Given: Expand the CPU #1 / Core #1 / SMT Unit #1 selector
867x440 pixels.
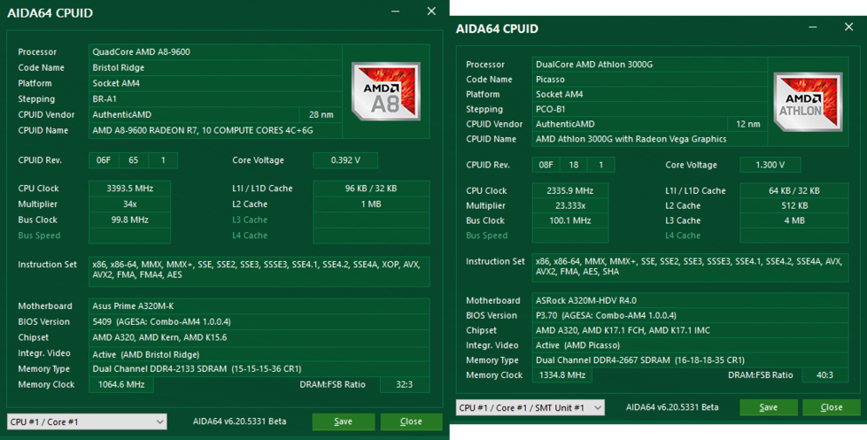Looking at the screenshot, I should (x=530, y=407).
